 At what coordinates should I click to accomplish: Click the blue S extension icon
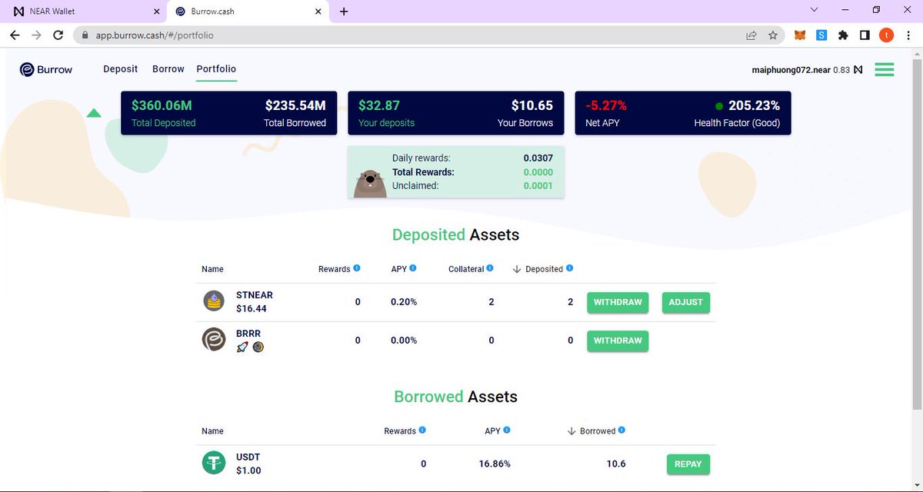(821, 35)
